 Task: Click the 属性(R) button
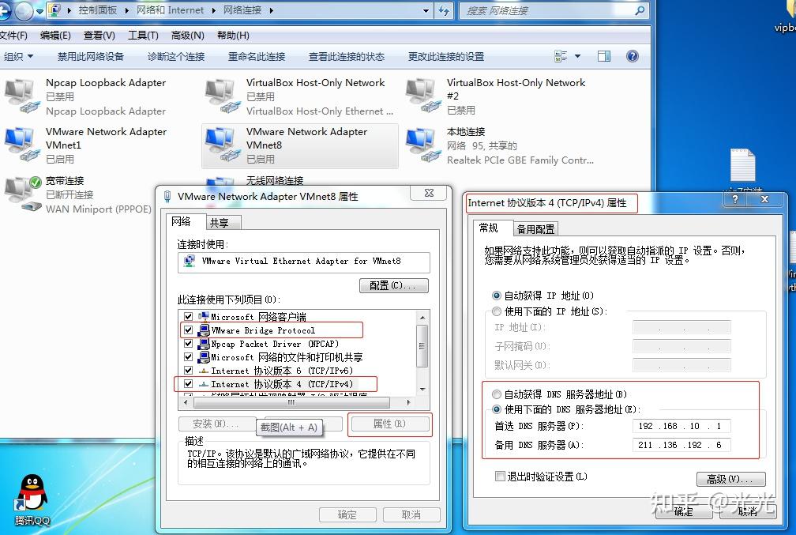391,424
